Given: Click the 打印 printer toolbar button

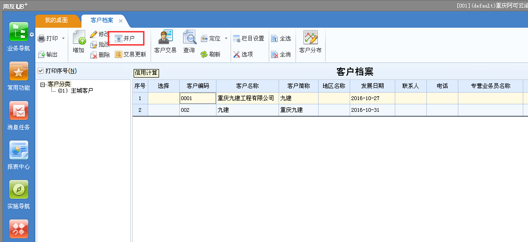Looking at the screenshot, I should click(48, 39).
